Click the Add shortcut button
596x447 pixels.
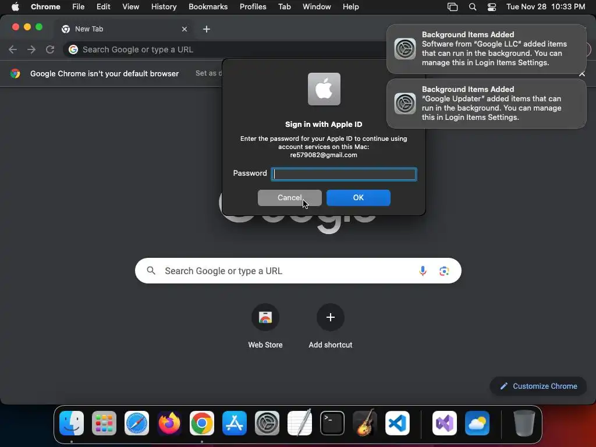pyautogui.click(x=331, y=326)
